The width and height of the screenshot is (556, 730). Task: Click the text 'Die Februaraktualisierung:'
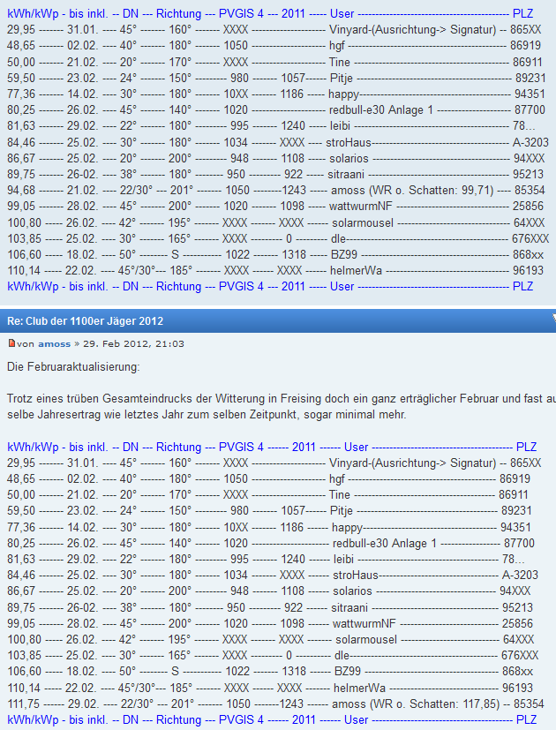click(x=73, y=367)
